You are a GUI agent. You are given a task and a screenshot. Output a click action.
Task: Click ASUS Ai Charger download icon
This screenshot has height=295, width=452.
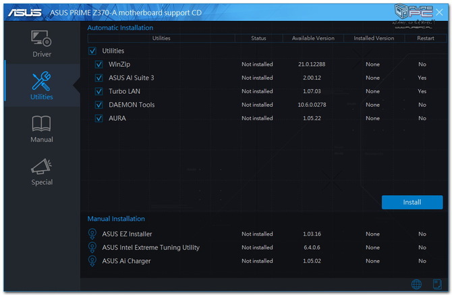coord(92,261)
